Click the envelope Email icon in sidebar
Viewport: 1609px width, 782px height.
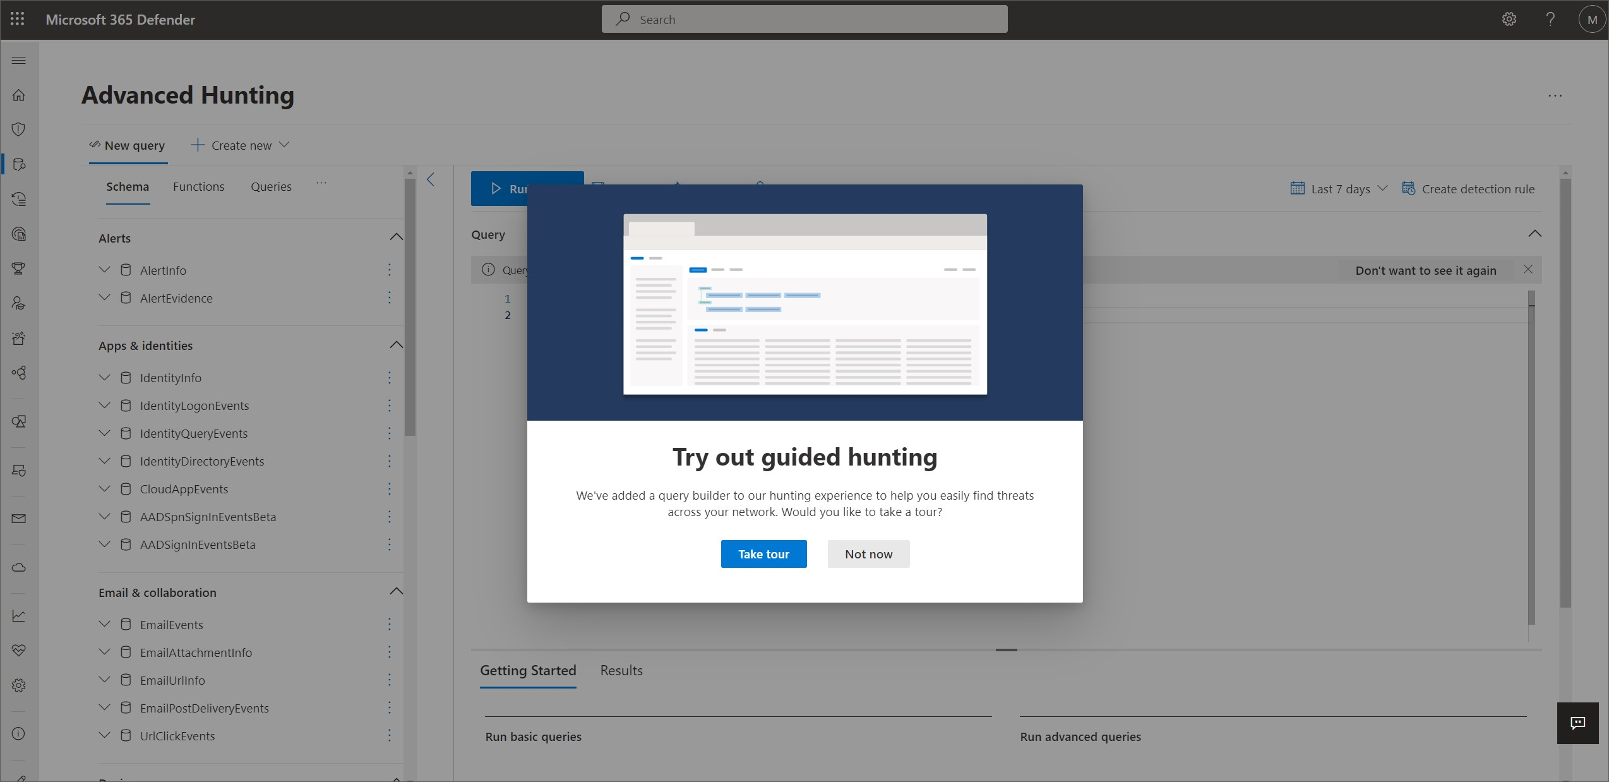click(19, 519)
